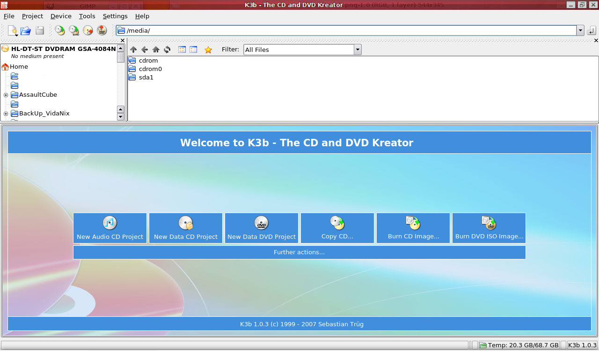
Task: Open the Settings menu
Action: 115,16
